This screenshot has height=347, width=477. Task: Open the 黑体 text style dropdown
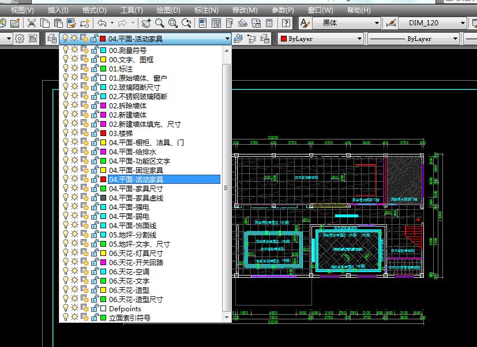[377, 23]
